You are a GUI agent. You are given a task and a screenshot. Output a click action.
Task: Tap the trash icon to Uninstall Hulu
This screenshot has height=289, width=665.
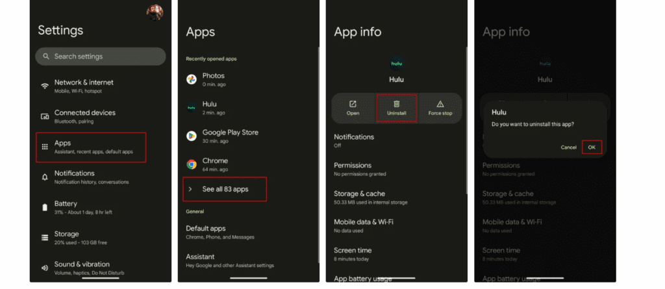(x=396, y=104)
